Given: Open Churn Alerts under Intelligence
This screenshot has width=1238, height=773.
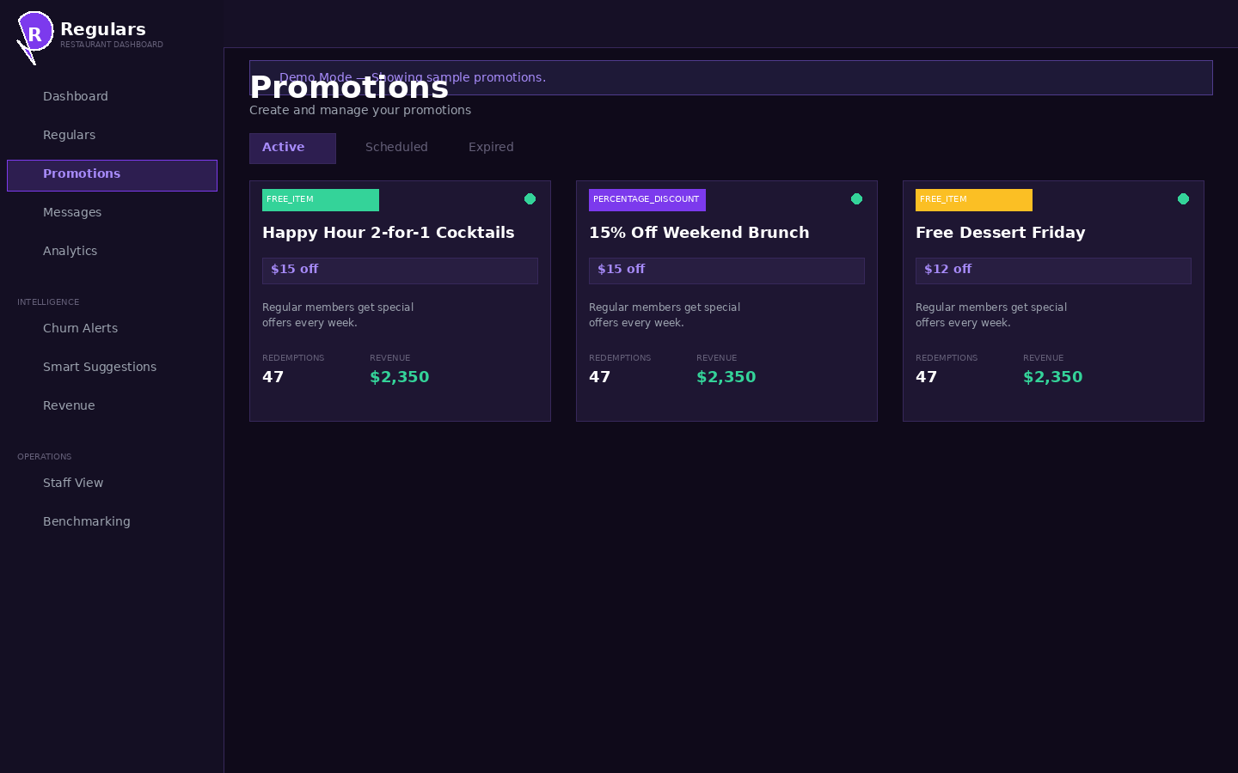Looking at the screenshot, I should 80,328.
